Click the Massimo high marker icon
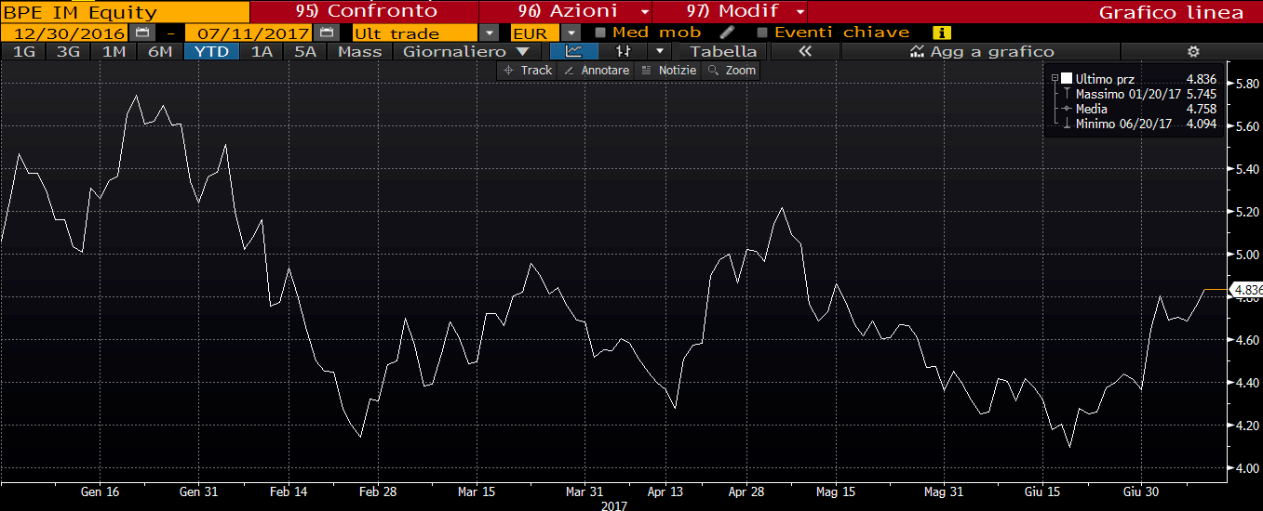The width and height of the screenshot is (1263, 511). tap(1067, 94)
